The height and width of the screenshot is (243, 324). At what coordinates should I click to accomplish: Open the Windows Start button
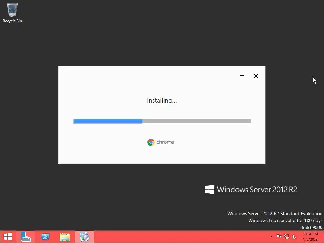click(x=8, y=237)
